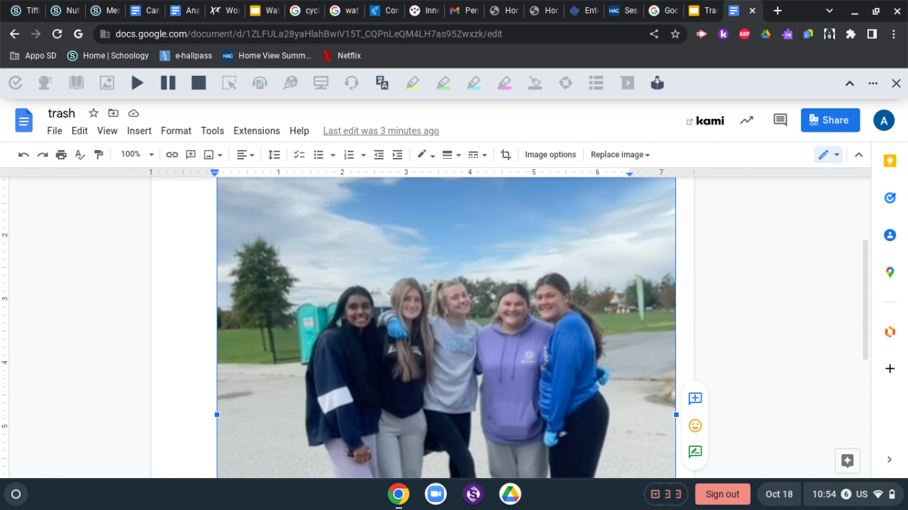This screenshot has width=908, height=510.
Task: Activate the paint format roller
Action: [99, 154]
